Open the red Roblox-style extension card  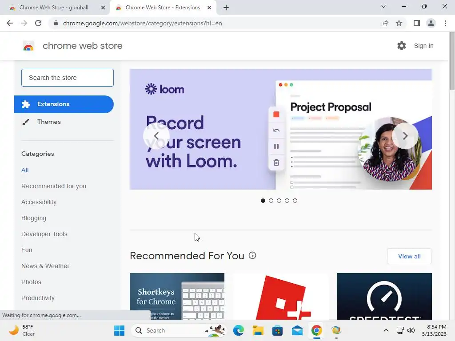tap(281, 296)
